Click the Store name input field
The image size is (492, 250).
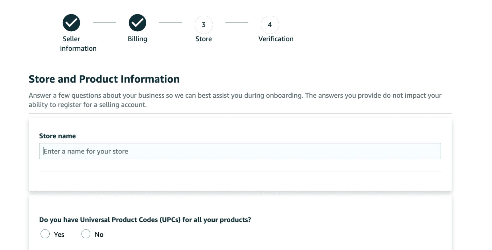tap(240, 151)
